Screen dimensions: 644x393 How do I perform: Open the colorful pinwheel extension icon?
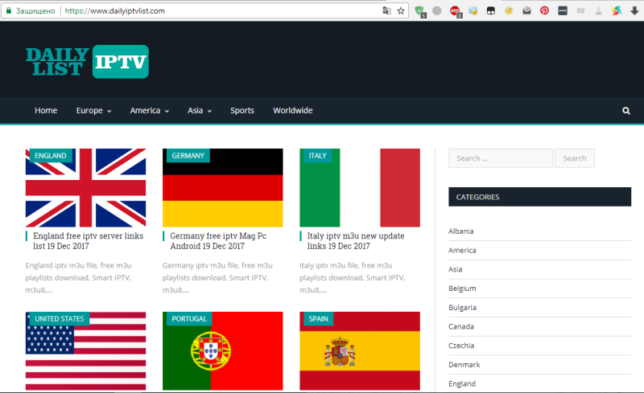pos(617,11)
